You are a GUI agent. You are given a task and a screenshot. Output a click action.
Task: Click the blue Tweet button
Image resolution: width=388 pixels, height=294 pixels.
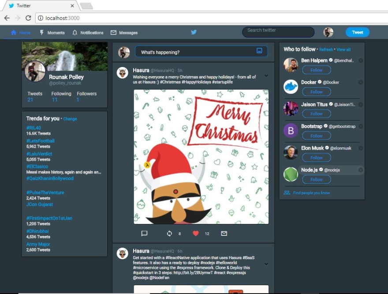(357, 32)
